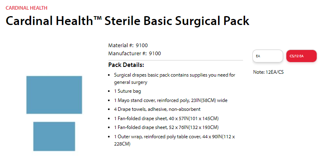Click the Pack Details heading
The height and width of the screenshot is (158, 326).
126,65
